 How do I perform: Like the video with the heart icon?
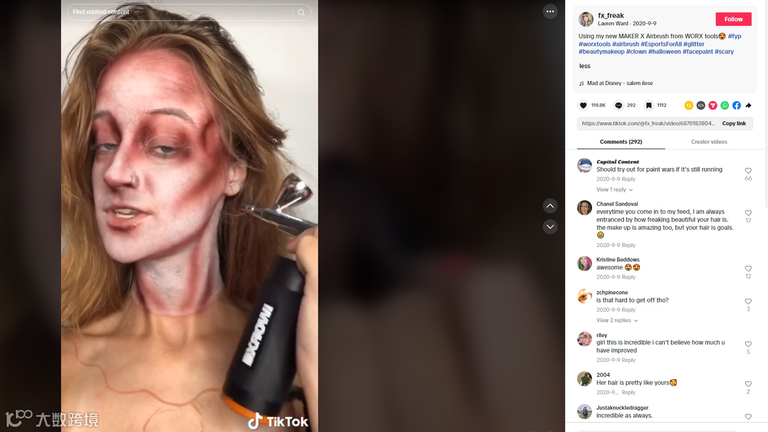tap(583, 105)
